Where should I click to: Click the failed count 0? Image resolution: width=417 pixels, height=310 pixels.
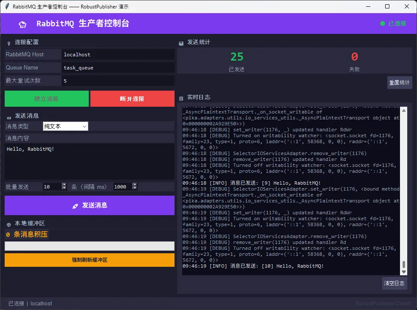click(x=355, y=57)
